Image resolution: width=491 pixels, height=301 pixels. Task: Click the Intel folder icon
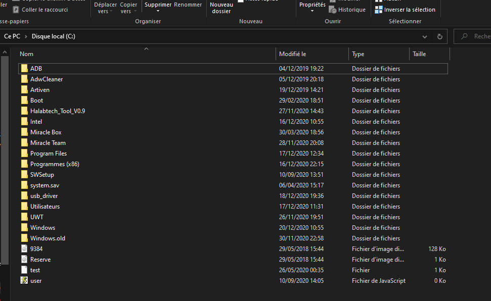click(x=24, y=122)
